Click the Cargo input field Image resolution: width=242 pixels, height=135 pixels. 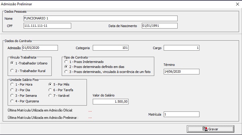[181, 48]
